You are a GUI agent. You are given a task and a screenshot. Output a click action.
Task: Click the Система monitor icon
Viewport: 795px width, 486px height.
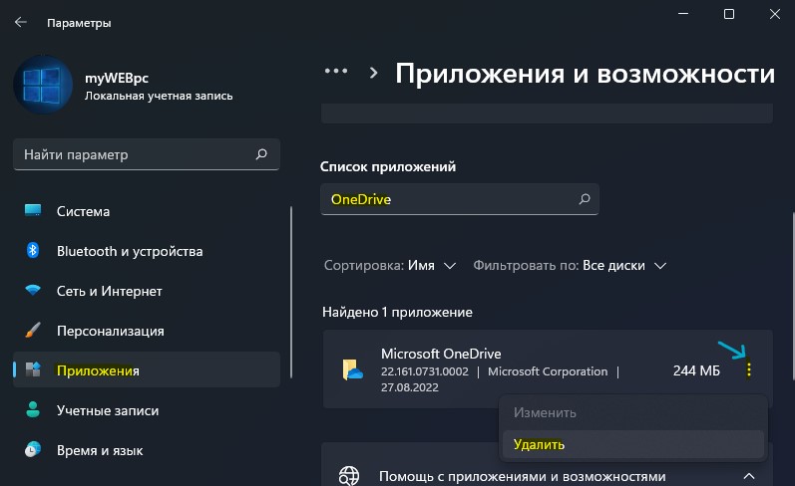click(33, 210)
